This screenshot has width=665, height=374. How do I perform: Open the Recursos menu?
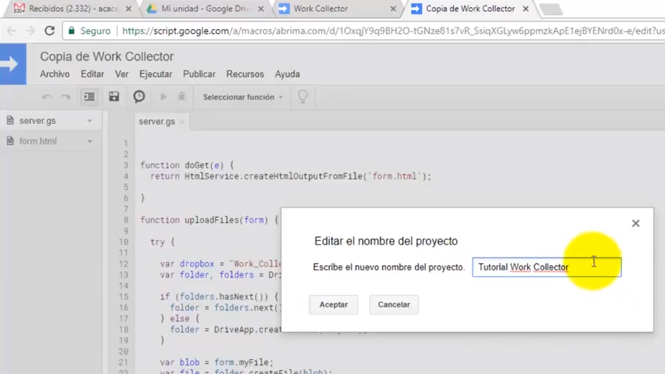tap(245, 74)
